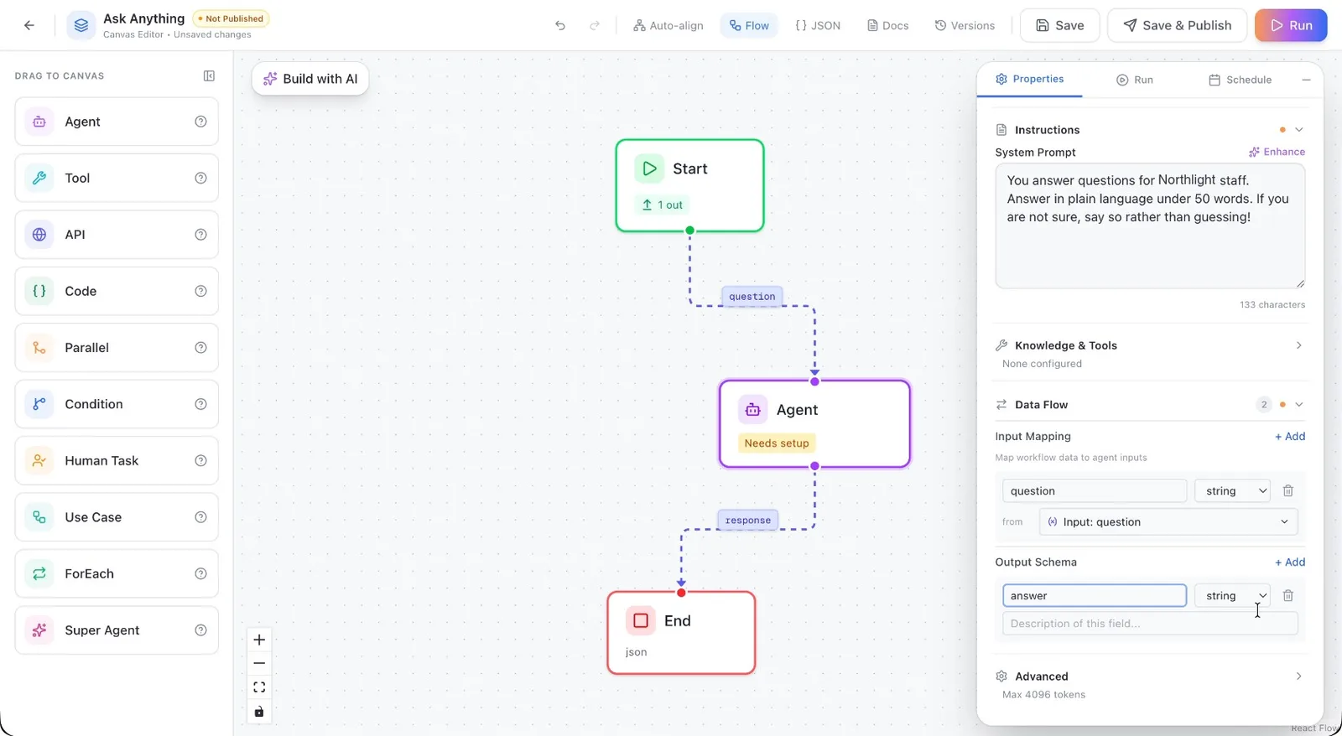1342x736 pixels.
Task: Toggle the canvas lock control
Action: pyautogui.click(x=259, y=712)
